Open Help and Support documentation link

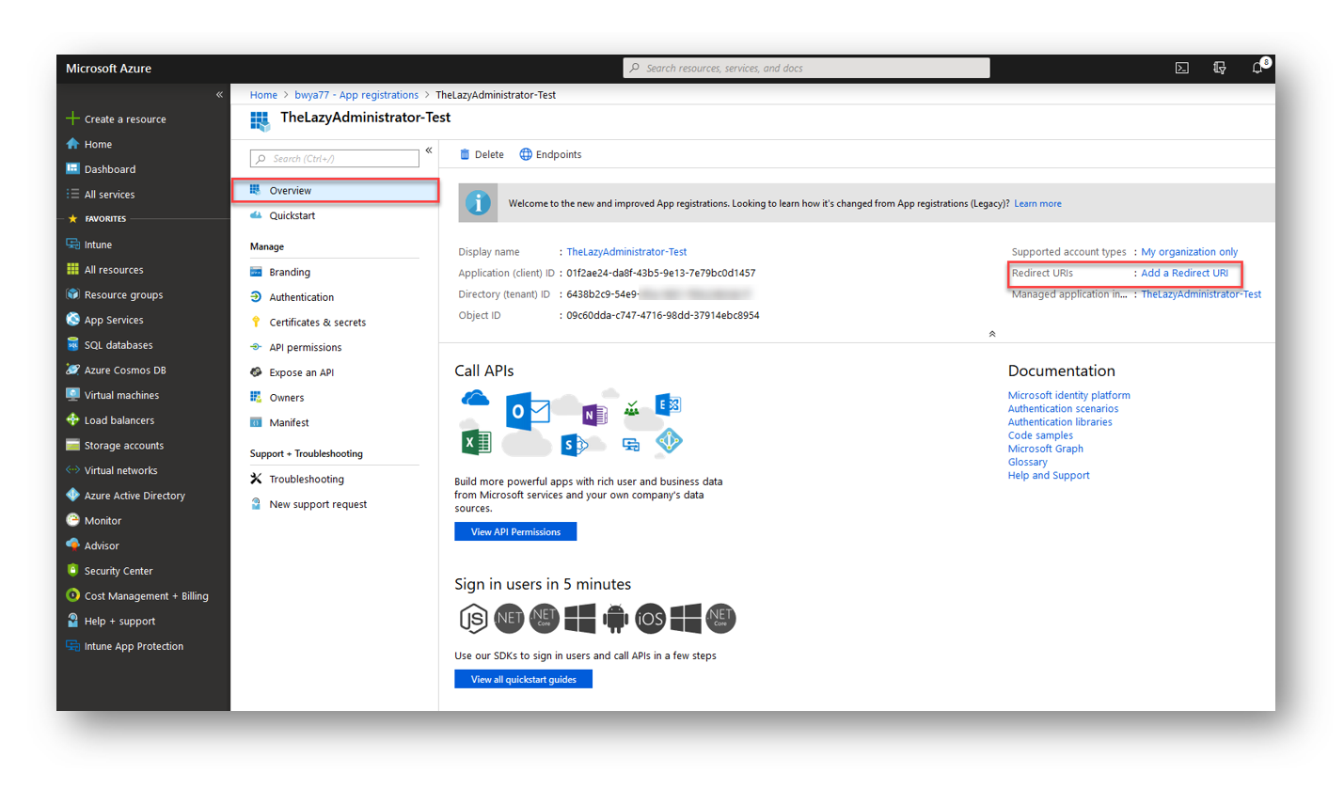click(x=1049, y=475)
